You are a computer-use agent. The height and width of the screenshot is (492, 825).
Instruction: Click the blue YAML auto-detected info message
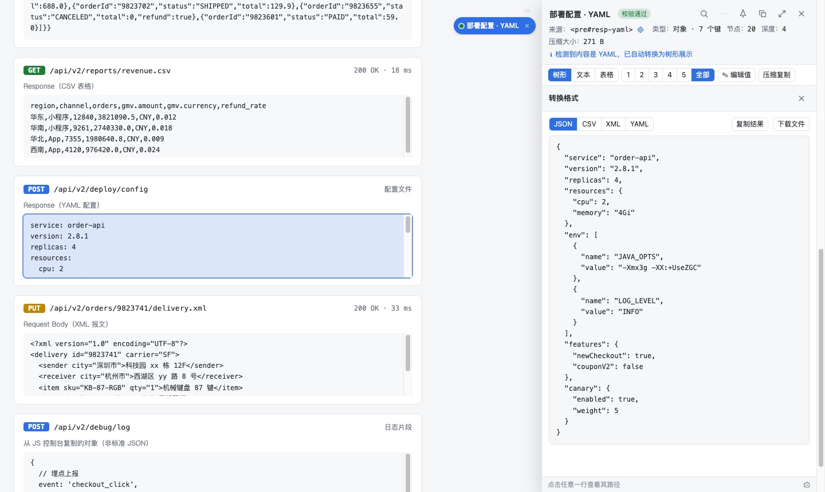tap(620, 54)
